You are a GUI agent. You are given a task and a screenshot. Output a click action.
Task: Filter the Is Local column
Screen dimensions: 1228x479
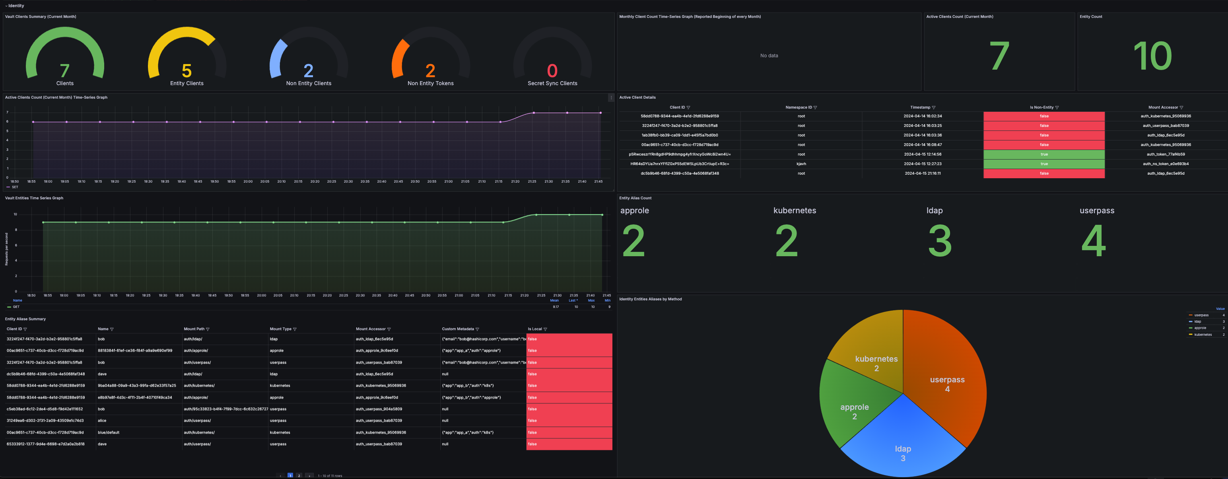coord(545,329)
